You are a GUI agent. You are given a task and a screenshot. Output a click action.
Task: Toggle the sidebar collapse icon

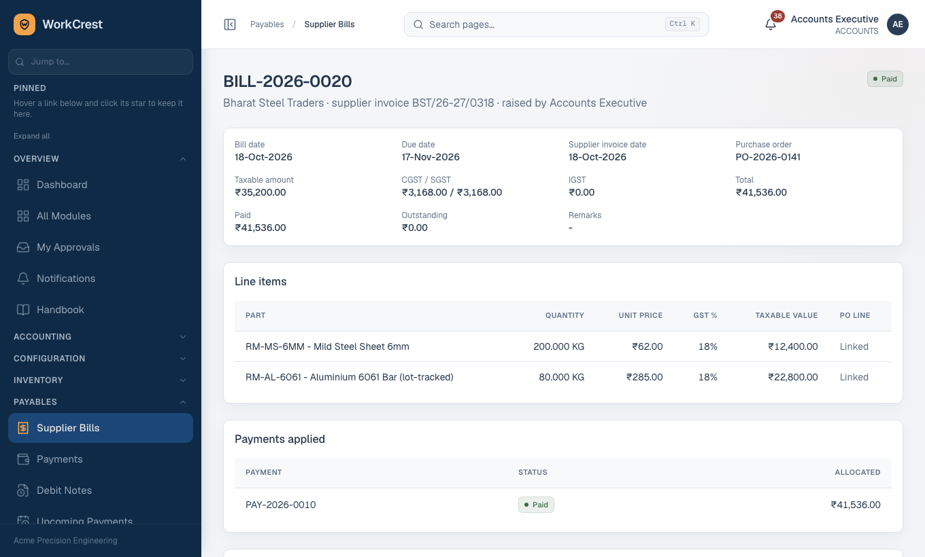pos(230,24)
